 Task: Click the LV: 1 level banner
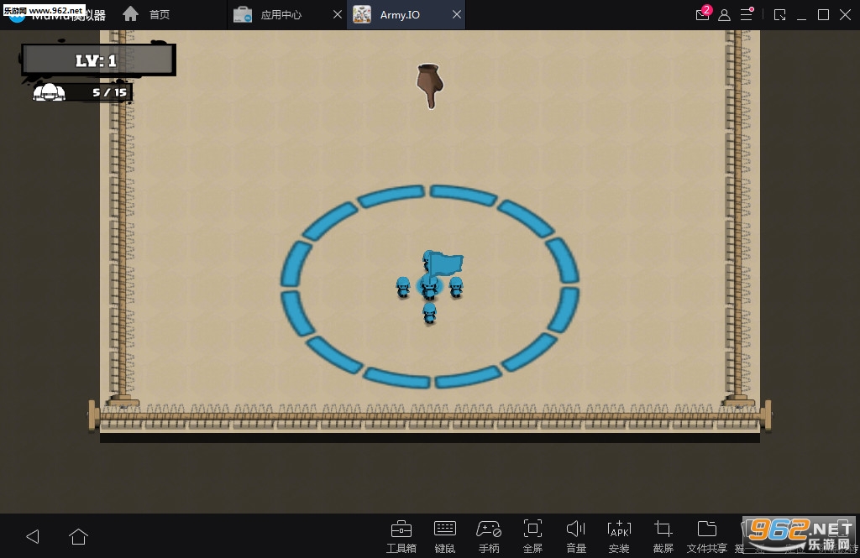tap(98, 60)
